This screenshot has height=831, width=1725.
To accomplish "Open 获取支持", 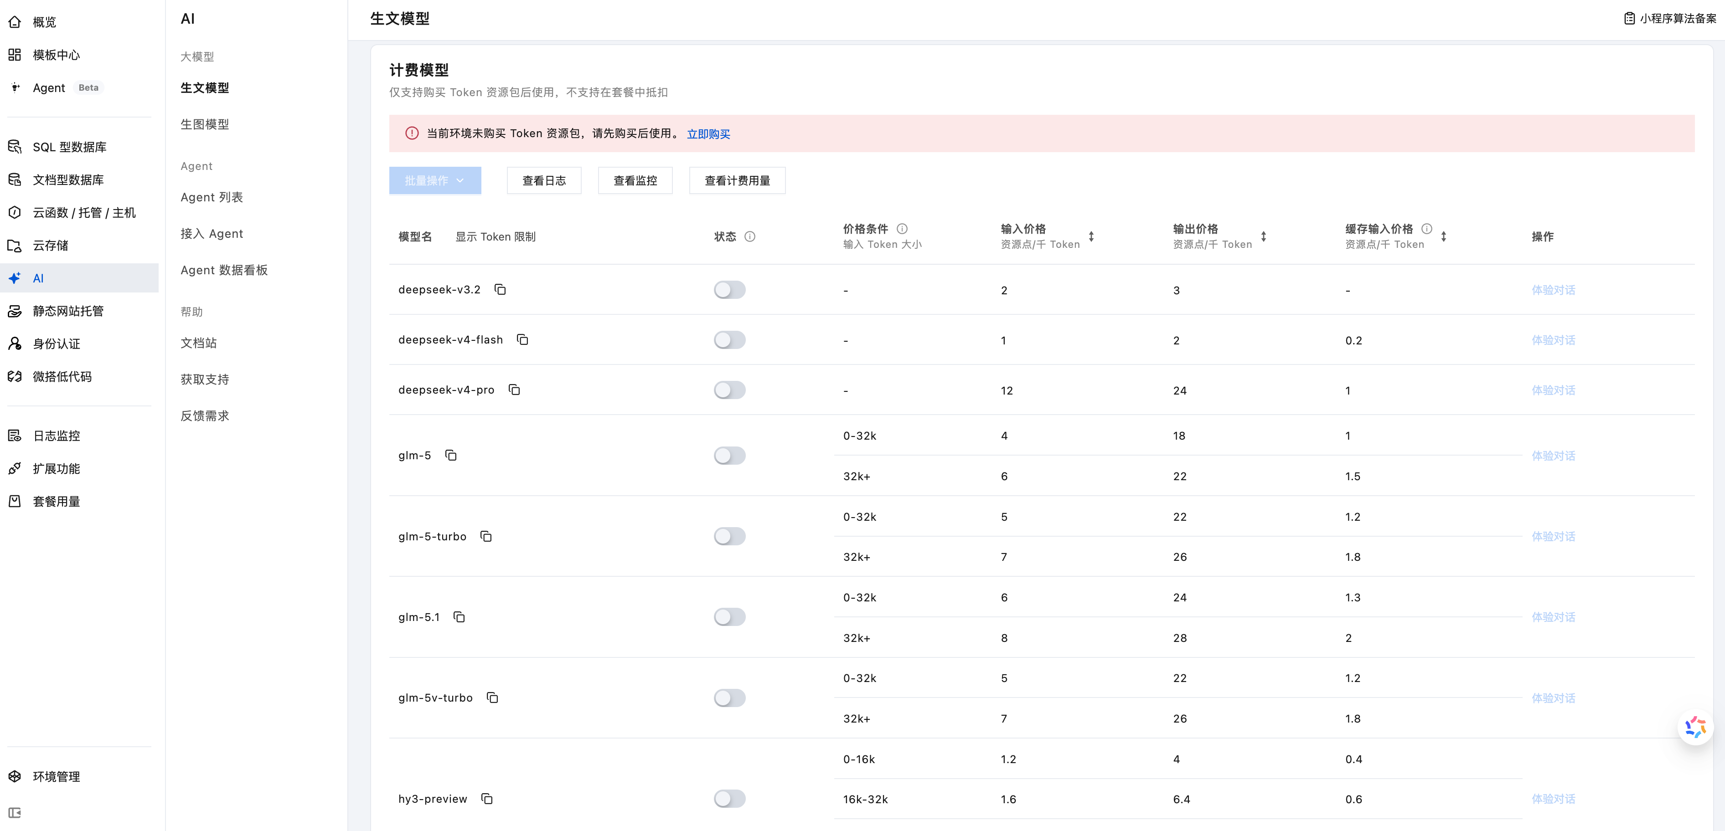I will coord(205,380).
